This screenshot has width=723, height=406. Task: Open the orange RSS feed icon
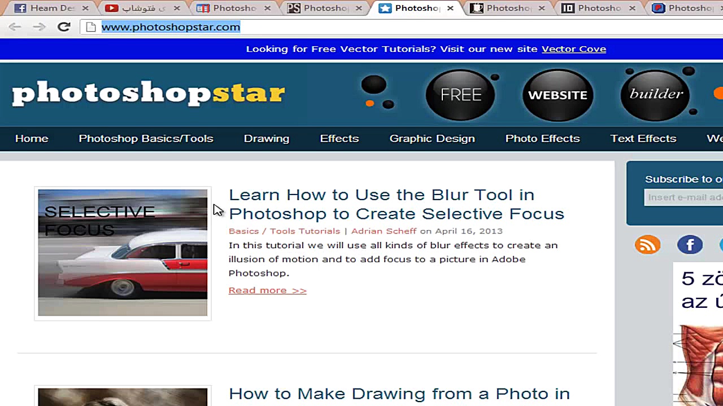point(647,245)
